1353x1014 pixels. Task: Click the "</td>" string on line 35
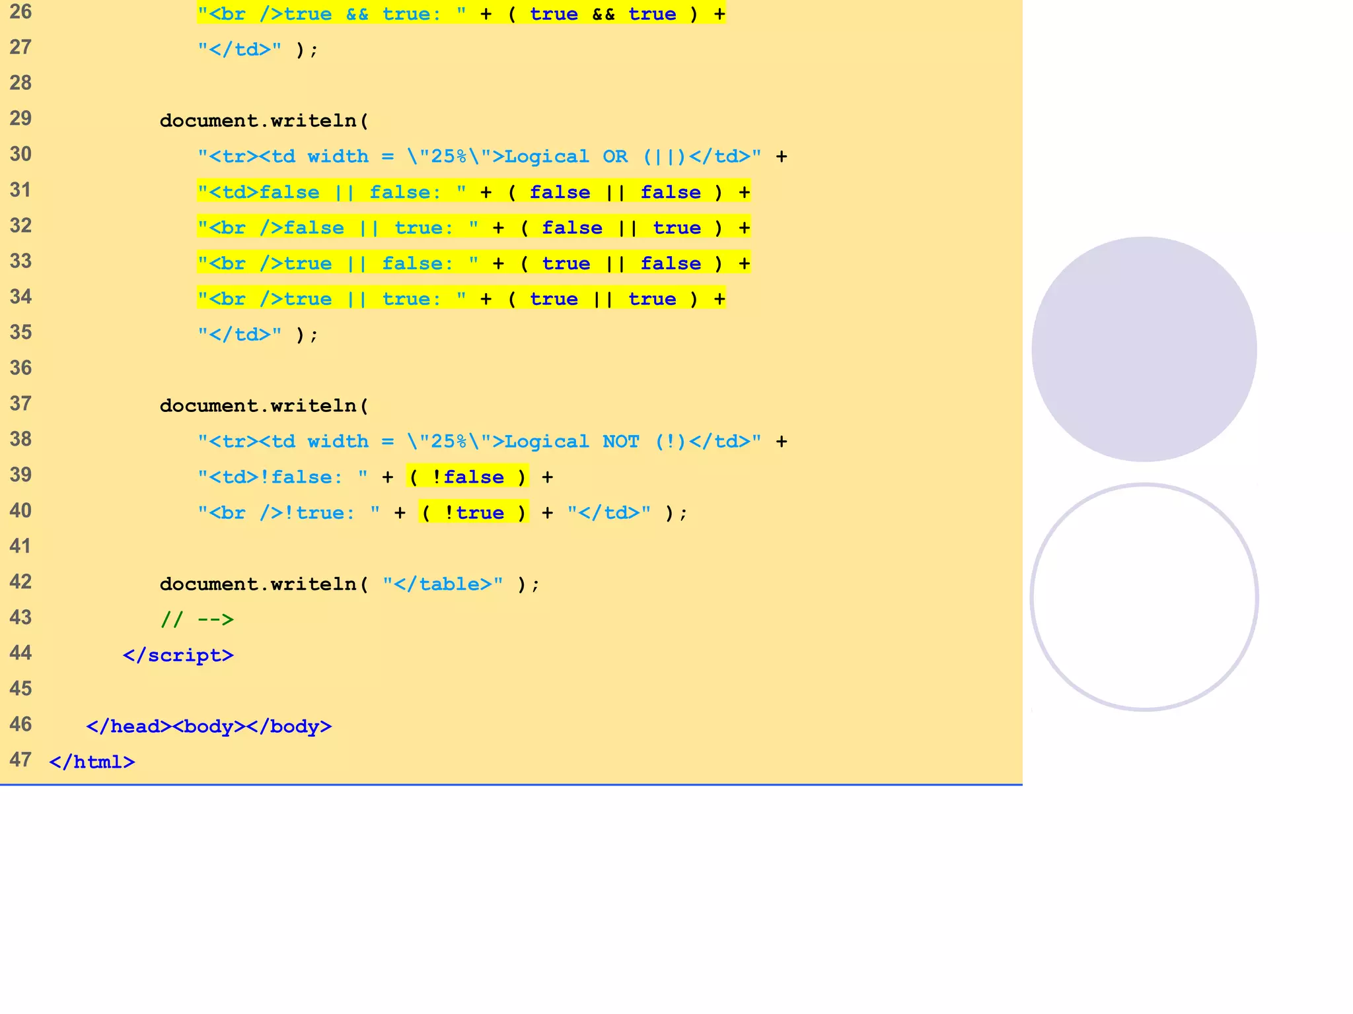tap(239, 335)
